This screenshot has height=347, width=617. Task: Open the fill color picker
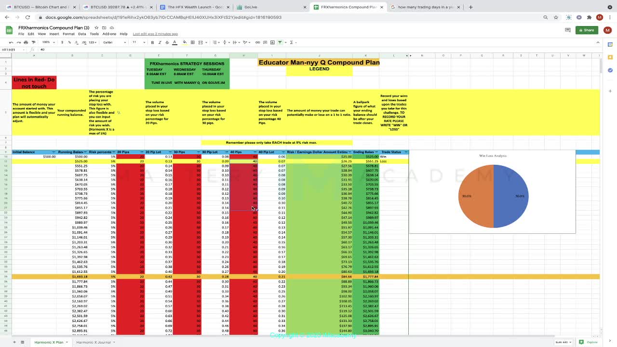pyautogui.click(x=185, y=42)
